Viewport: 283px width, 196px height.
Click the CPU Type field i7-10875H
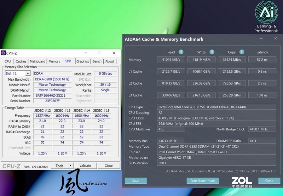click(x=216, y=107)
